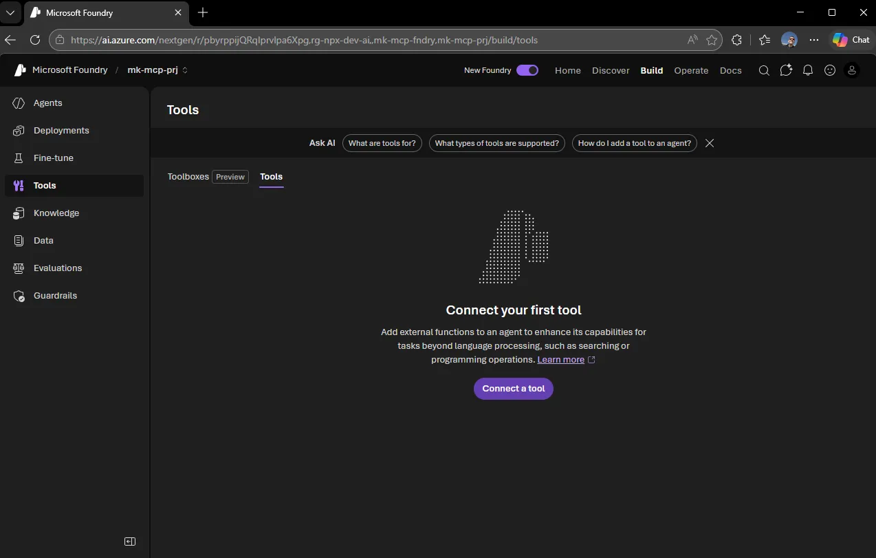Dismiss the Ask AI suggestion bar
876x558 pixels.
point(710,143)
